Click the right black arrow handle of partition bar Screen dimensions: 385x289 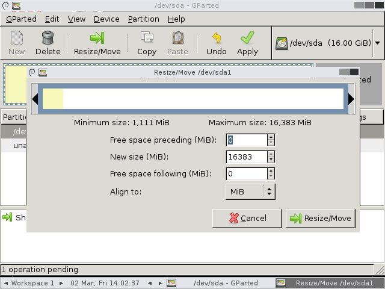click(x=351, y=99)
